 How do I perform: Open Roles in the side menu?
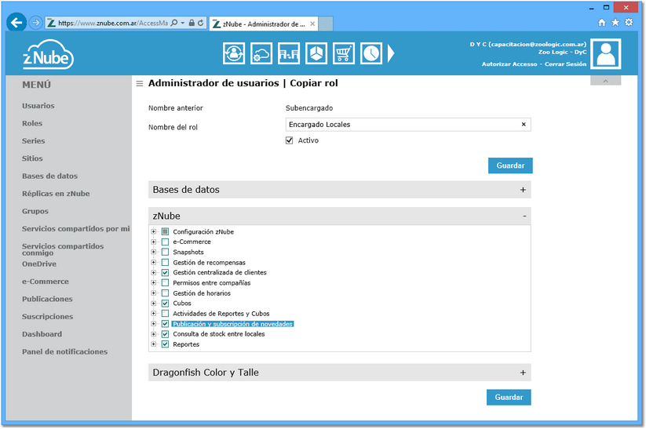point(32,123)
